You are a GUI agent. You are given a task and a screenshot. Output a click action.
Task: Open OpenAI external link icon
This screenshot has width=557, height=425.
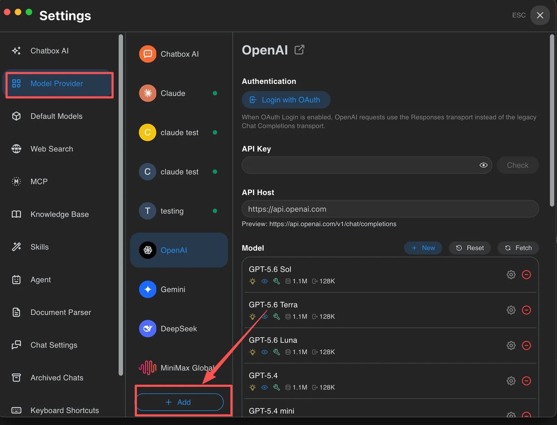click(x=299, y=50)
